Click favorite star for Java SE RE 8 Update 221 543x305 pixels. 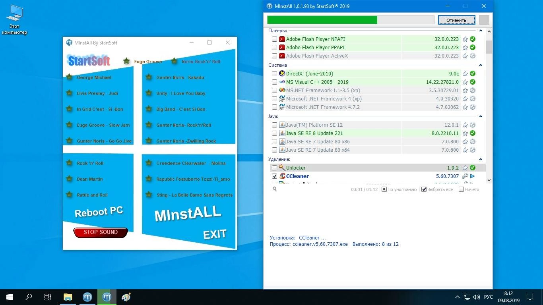465,133
